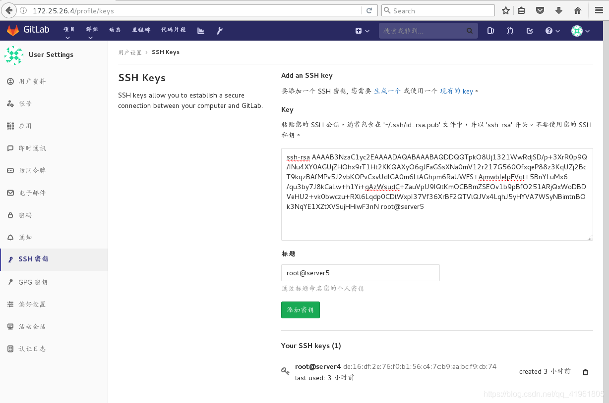Click 添加密钥 add key button
Screen dimensions: 609x403
[x=301, y=310]
